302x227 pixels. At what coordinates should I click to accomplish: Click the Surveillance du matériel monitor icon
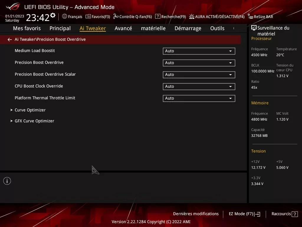tap(253, 27)
